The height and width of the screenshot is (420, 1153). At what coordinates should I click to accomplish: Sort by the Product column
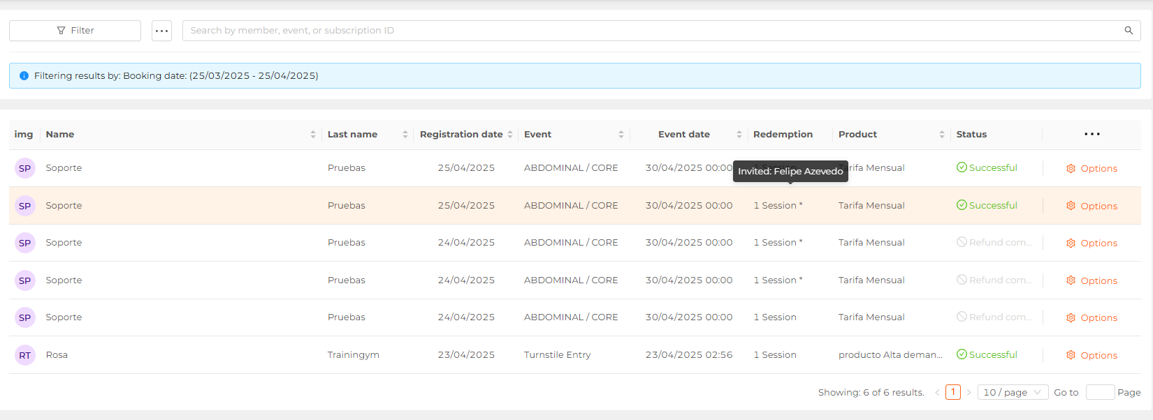(942, 135)
